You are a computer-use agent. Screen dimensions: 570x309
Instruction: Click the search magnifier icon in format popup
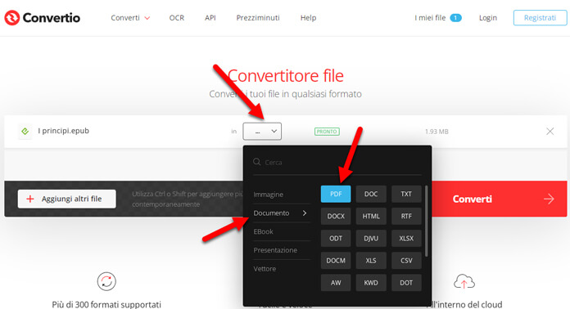click(257, 162)
